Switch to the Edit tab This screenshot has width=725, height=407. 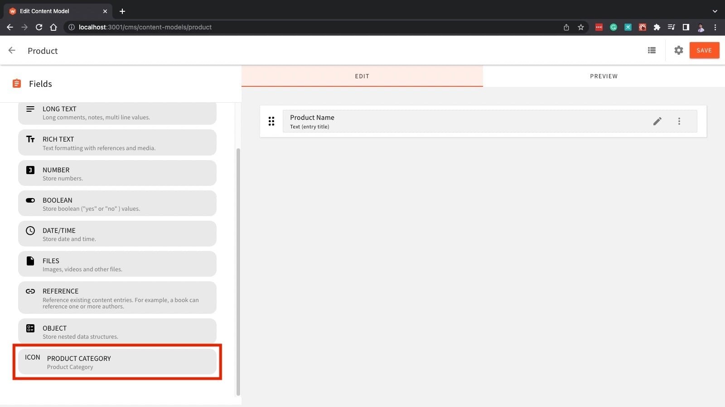(362, 76)
